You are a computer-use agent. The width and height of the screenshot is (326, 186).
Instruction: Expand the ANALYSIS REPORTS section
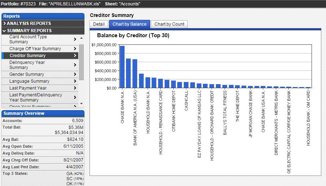43,23
